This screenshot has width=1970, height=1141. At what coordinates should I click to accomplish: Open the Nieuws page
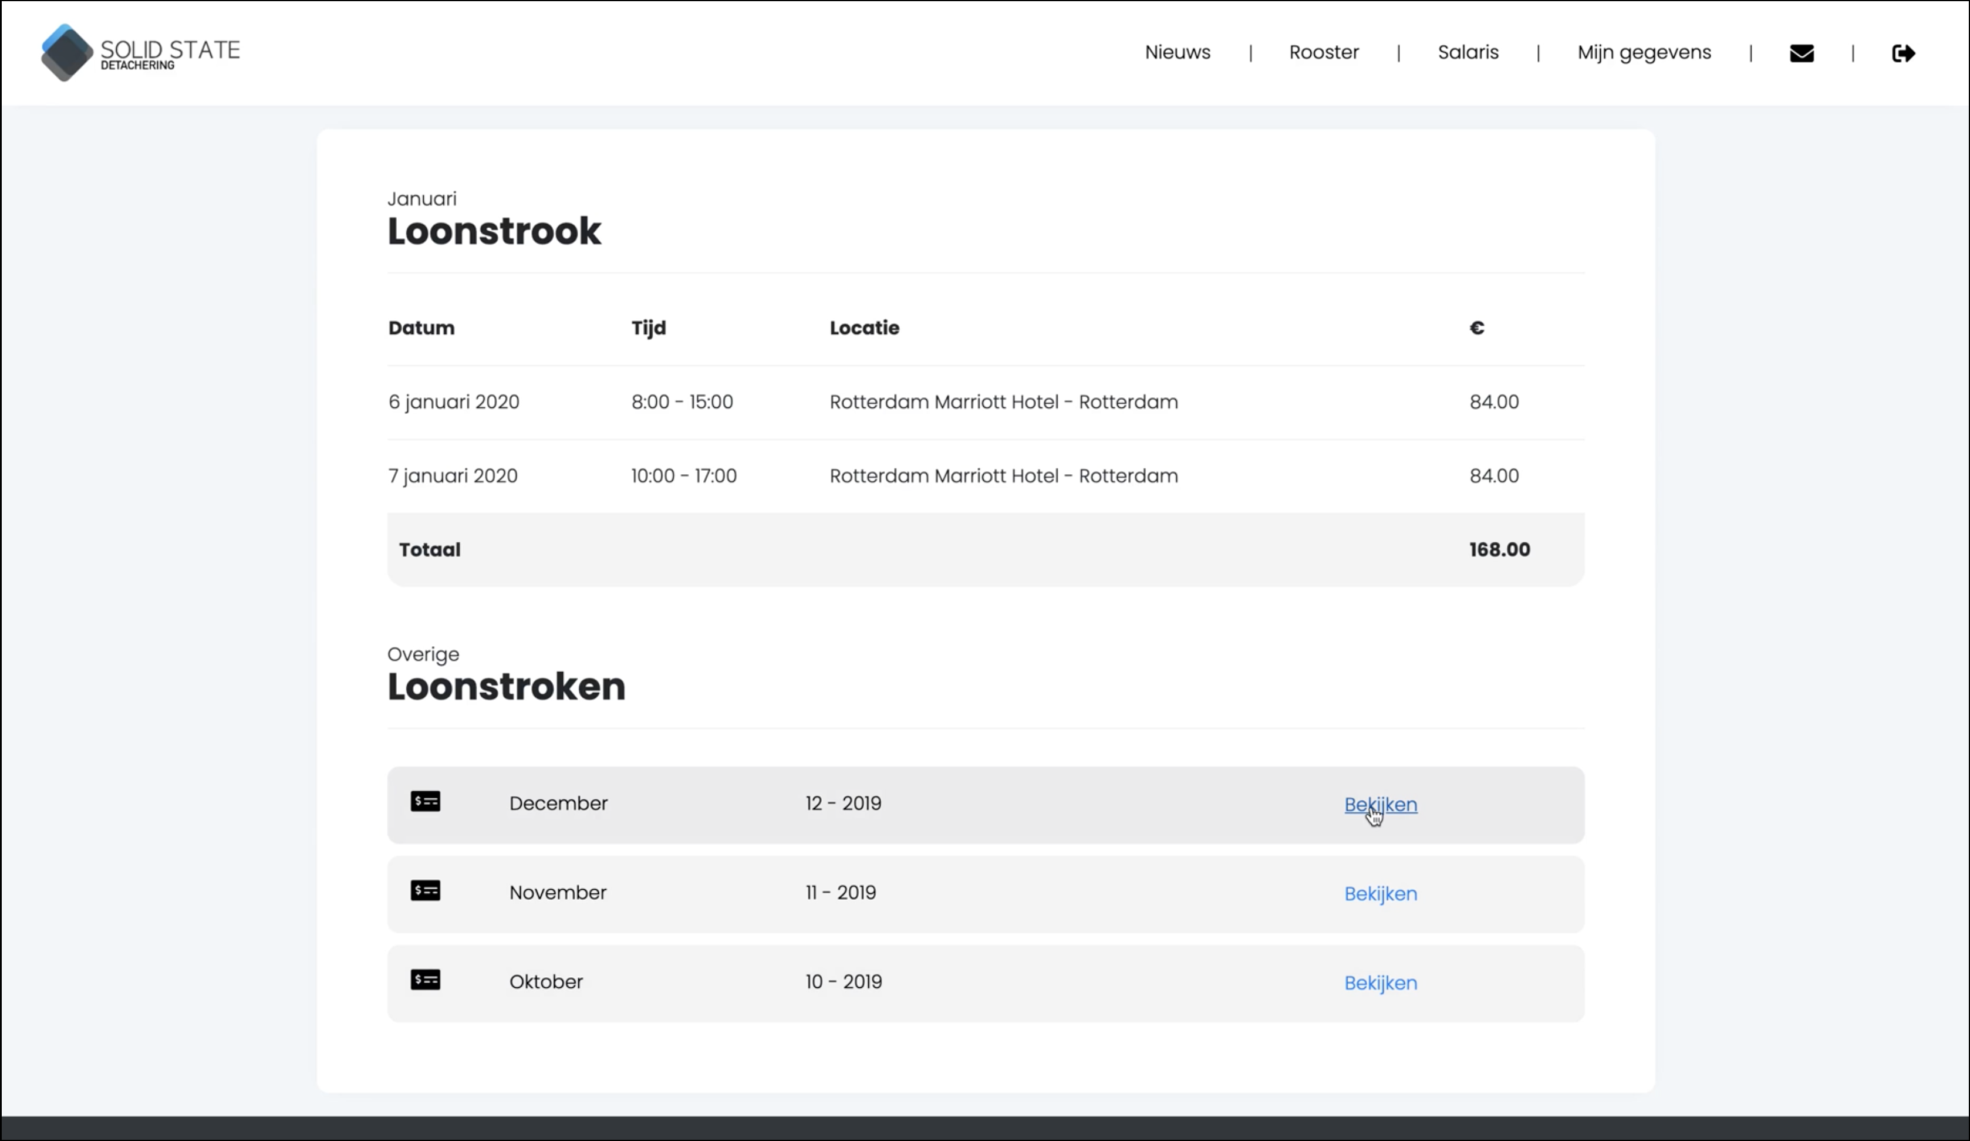point(1178,52)
